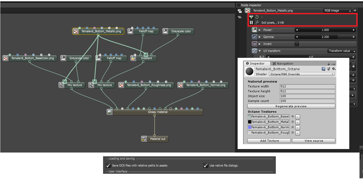This screenshot has height=184, width=363.
Task: Click the Texture width input field
Action: point(307,86)
